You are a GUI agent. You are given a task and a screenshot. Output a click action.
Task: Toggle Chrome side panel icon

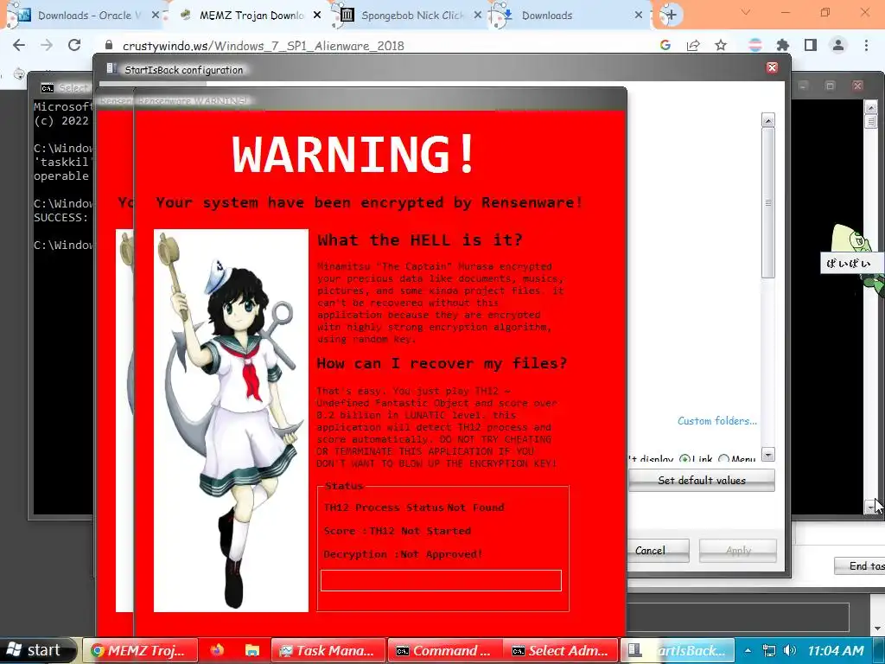(x=811, y=45)
